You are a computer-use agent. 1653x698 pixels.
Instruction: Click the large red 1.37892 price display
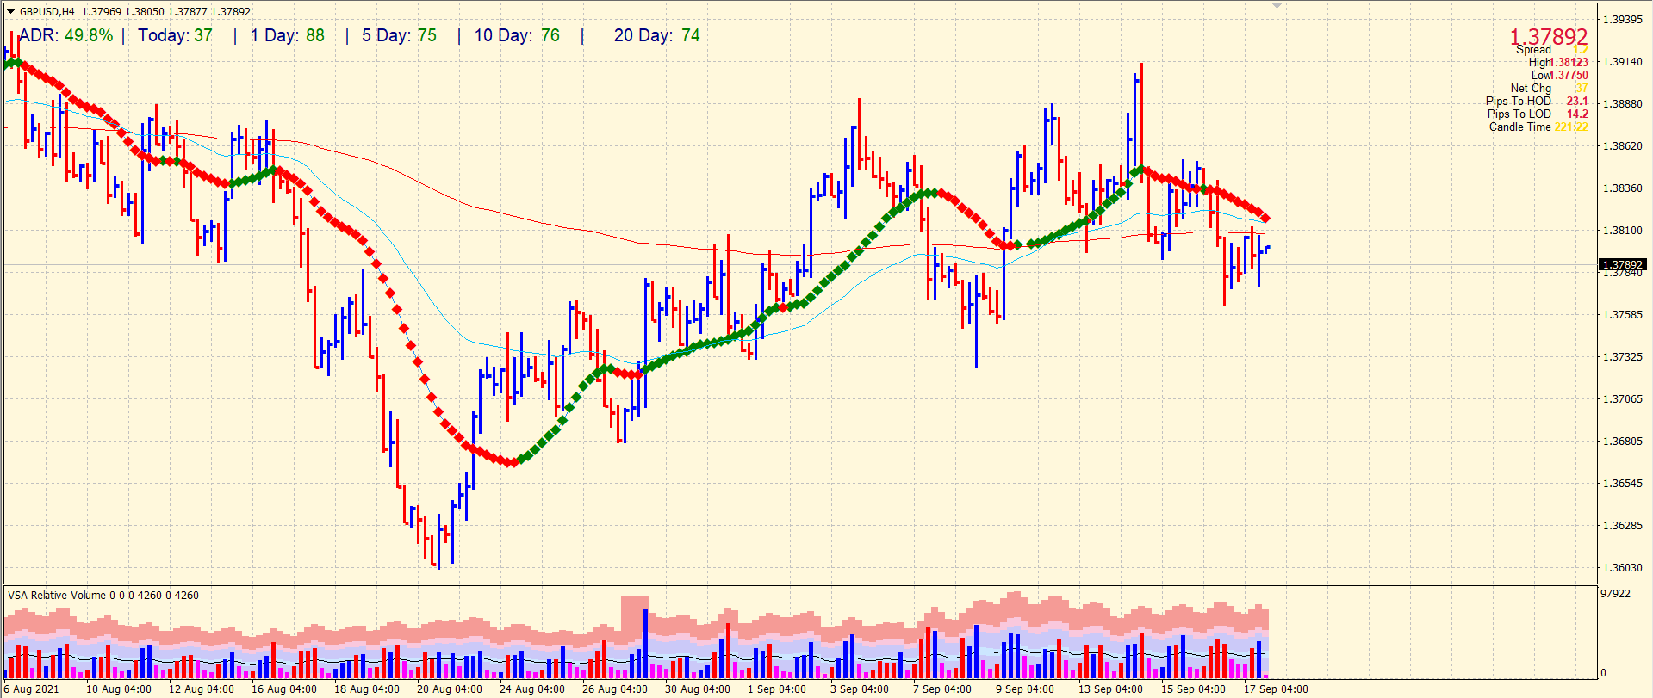coord(1548,36)
